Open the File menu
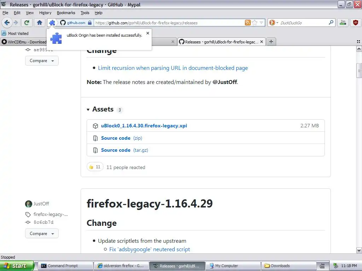This screenshot has height=271, width=362. pos(5,13)
